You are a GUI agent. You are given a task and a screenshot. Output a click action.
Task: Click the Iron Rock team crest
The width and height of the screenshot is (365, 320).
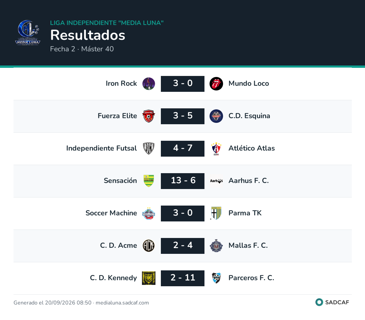149,84
